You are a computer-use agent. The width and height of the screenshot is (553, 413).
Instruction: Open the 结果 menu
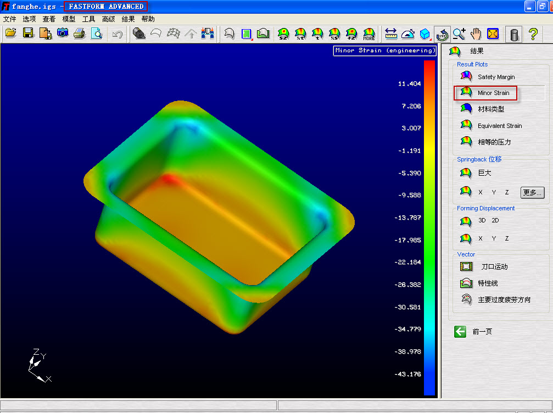[128, 19]
